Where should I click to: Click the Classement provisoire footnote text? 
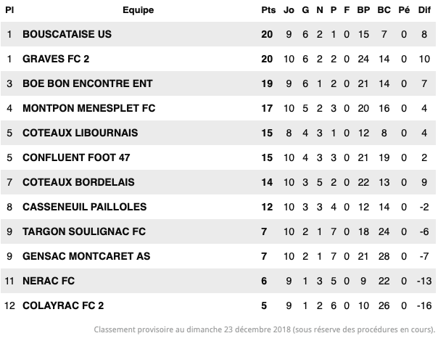[x=265, y=329]
